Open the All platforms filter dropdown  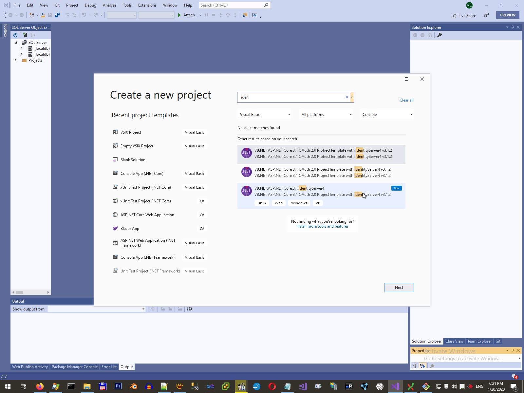[x=327, y=115]
